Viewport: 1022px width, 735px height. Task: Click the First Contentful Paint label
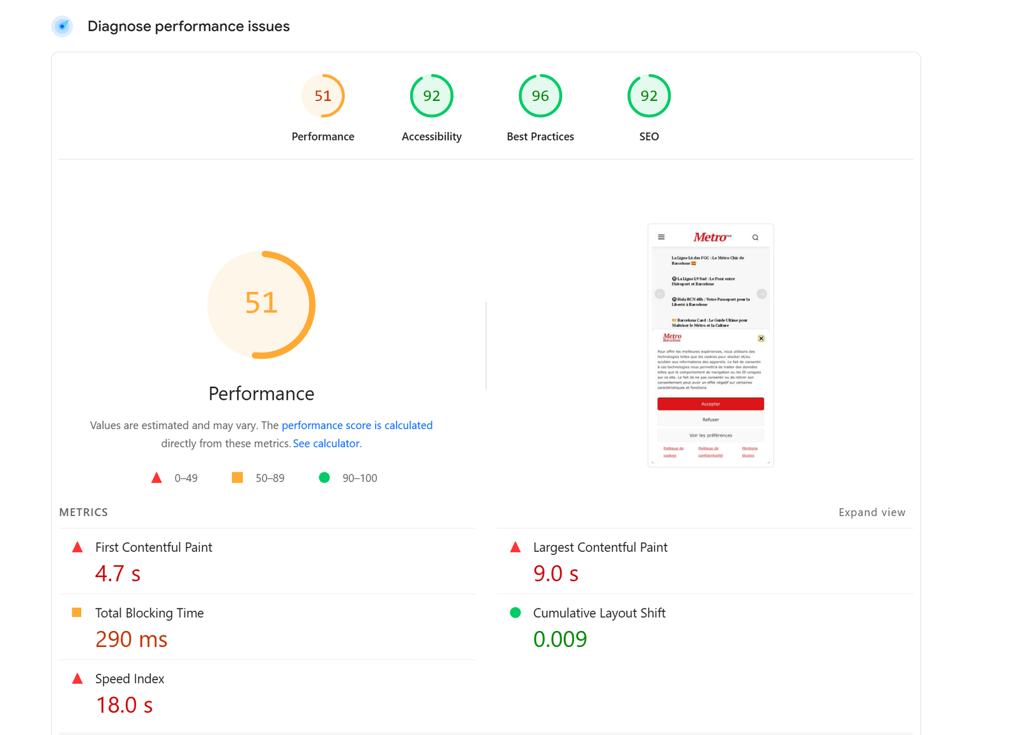(x=154, y=547)
